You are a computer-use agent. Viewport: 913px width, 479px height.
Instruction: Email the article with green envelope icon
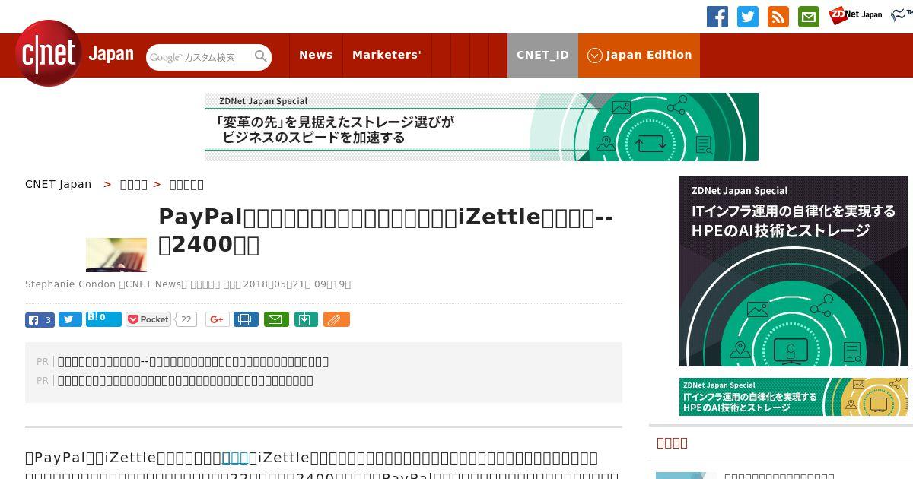click(276, 319)
